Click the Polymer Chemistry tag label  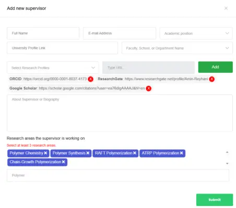[x=26, y=153]
